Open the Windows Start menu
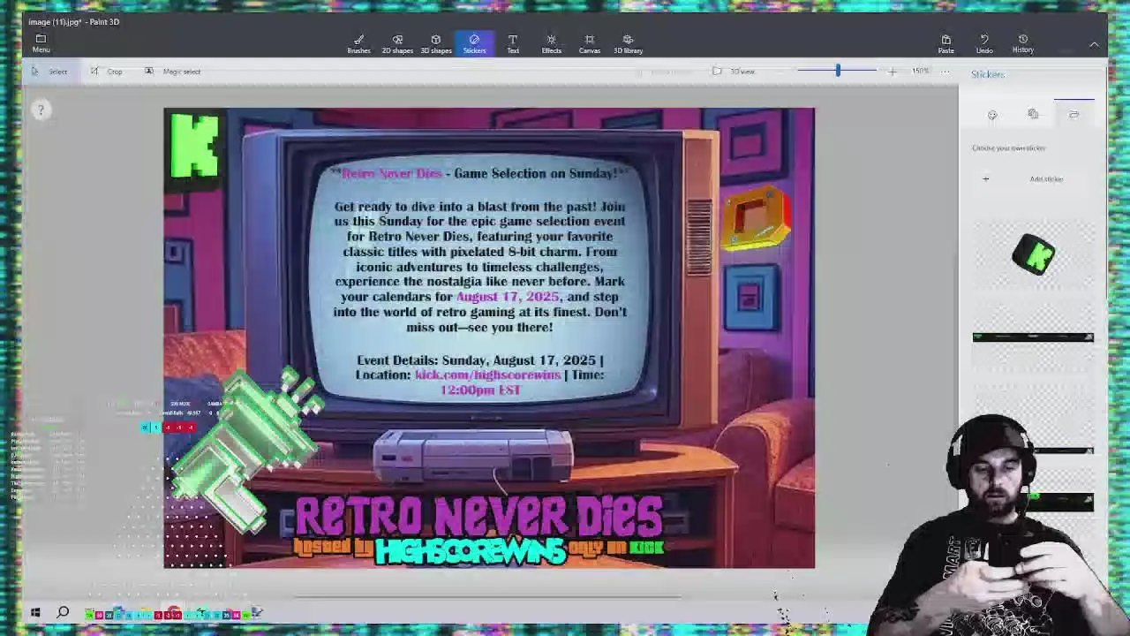The image size is (1130, 636). pos(35,612)
